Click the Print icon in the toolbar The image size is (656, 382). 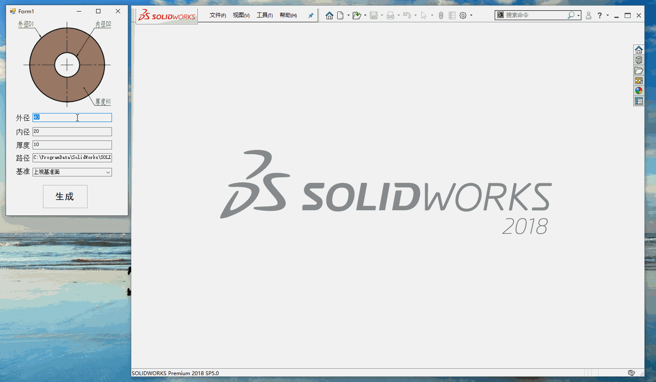point(390,15)
